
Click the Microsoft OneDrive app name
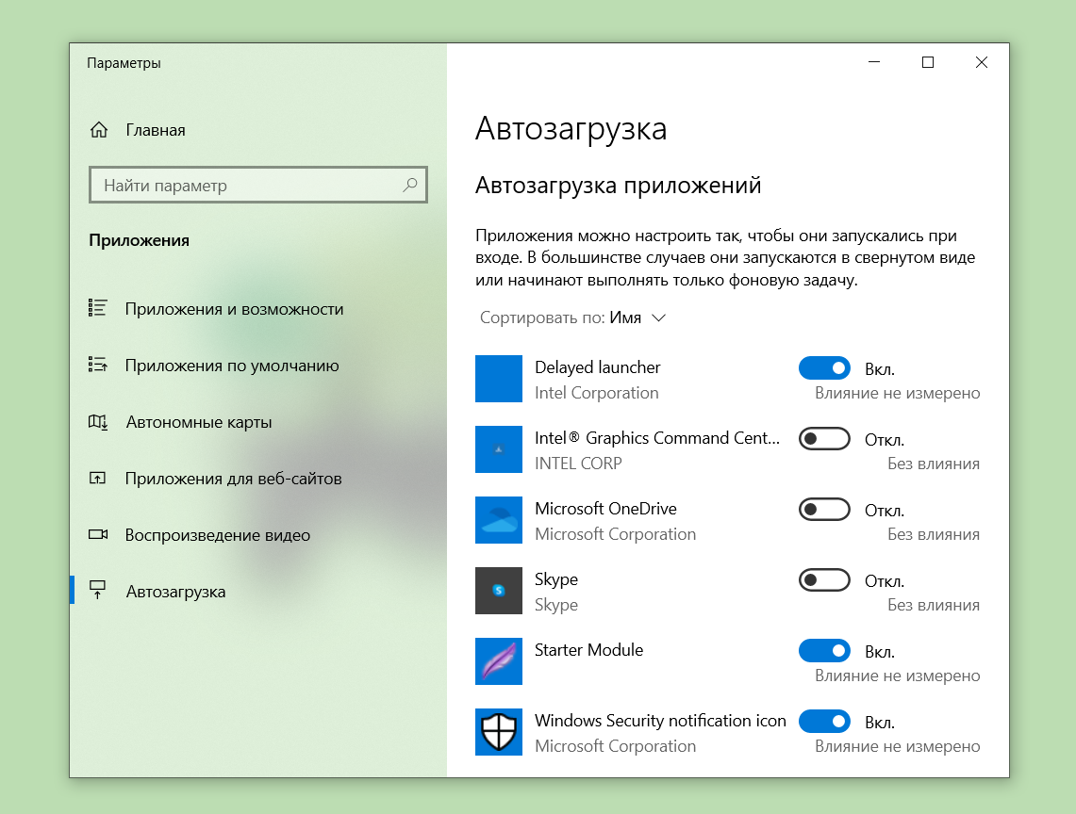605,508
